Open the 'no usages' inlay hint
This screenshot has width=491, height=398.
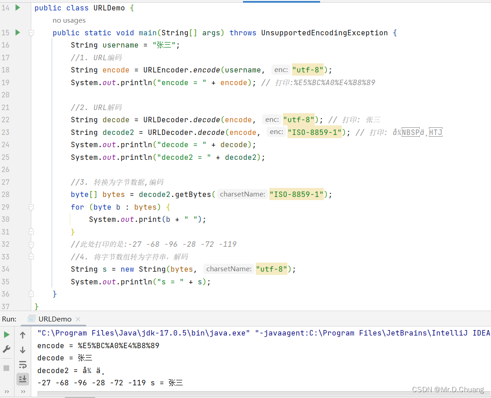click(69, 20)
